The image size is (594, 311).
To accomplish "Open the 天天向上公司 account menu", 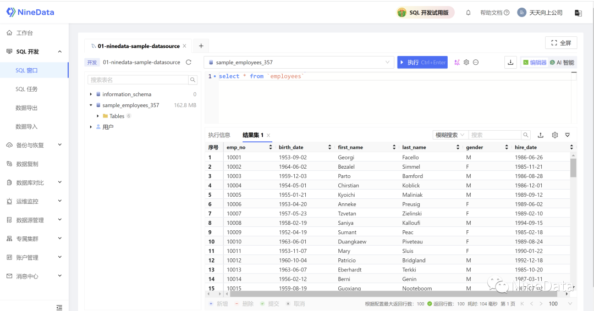I will click(x=540, y=13).
